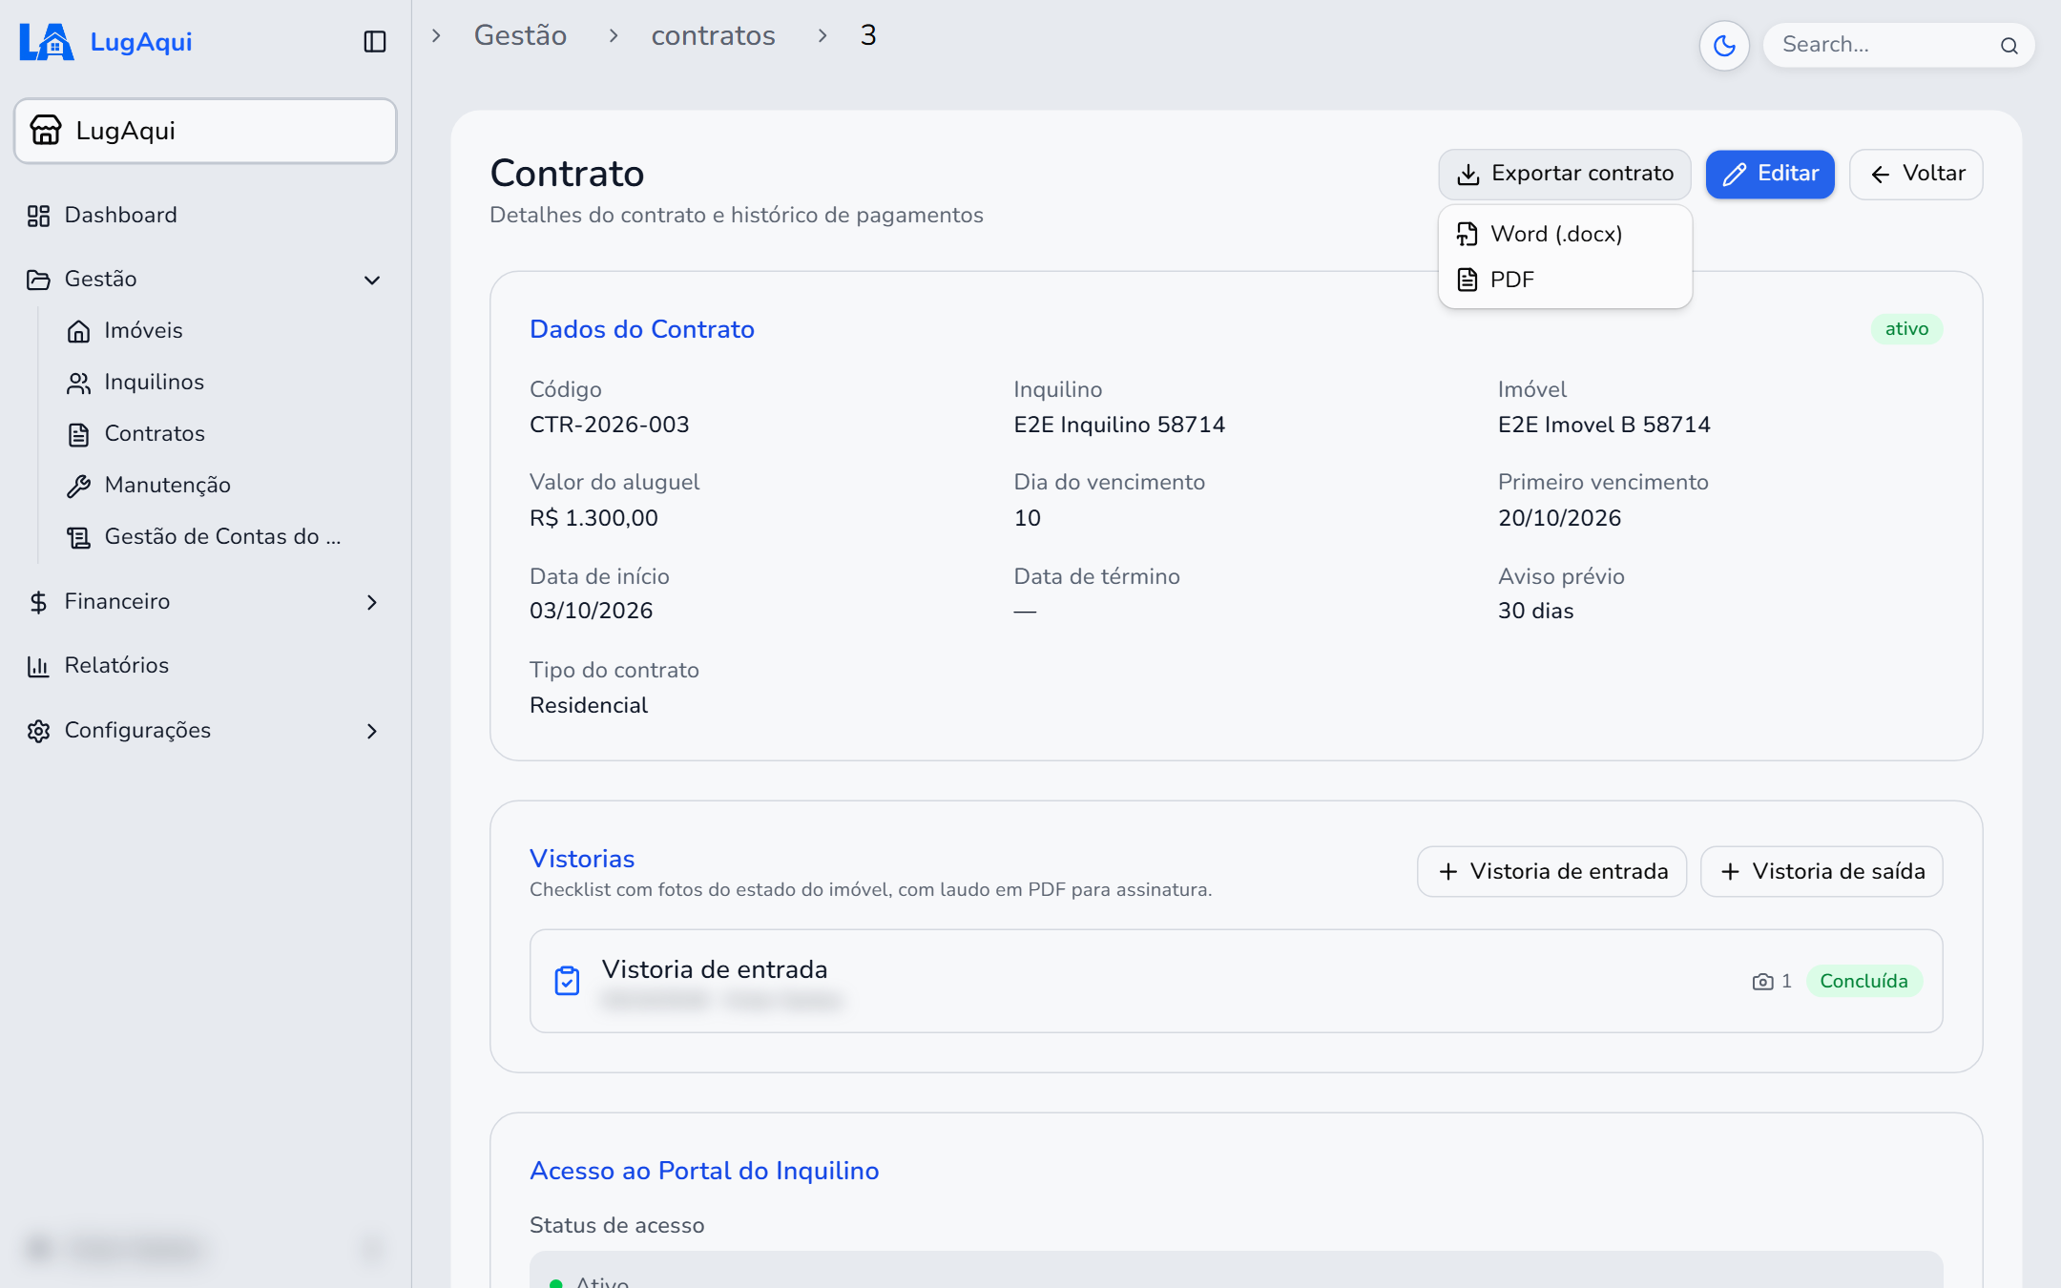The width and height of the screenshot is (2061, 1288).
Task: Click the Financeiro dollar icon
Action: 38,602
